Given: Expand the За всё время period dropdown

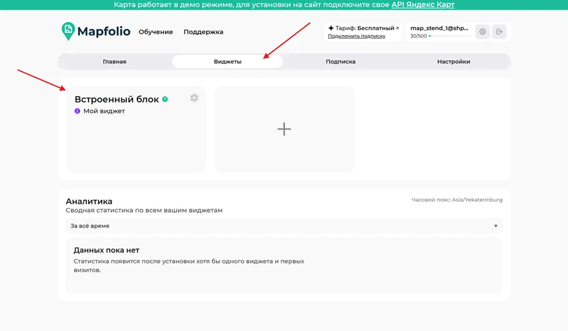Looking at the screenshot, I should point(284,226).
